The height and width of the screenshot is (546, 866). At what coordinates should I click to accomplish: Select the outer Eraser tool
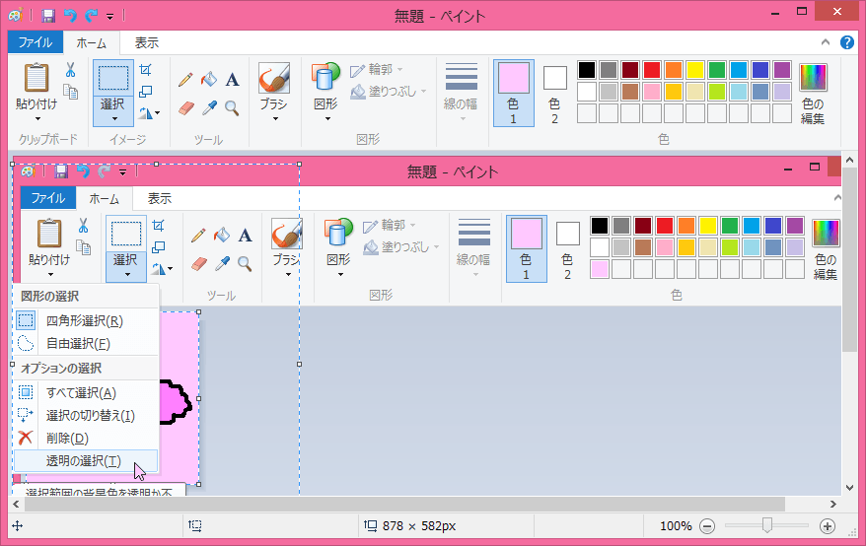click(x=186, y=107)
